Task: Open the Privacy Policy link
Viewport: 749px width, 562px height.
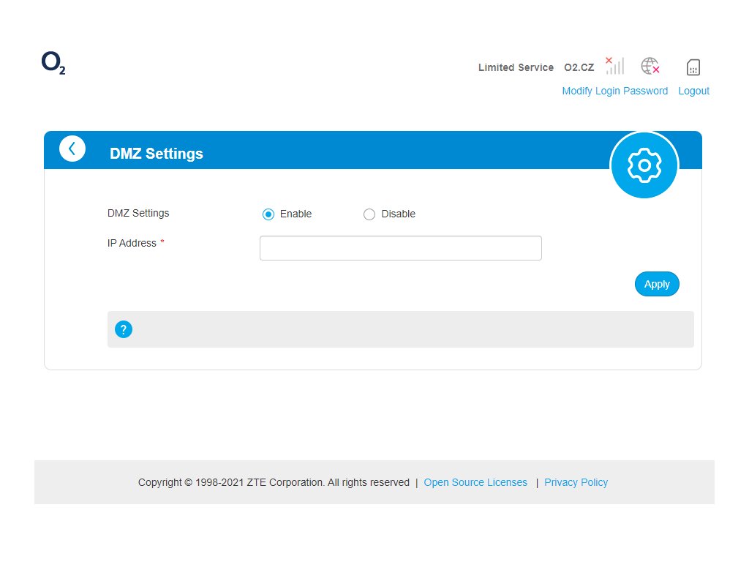Action: (x=576, y=482)
